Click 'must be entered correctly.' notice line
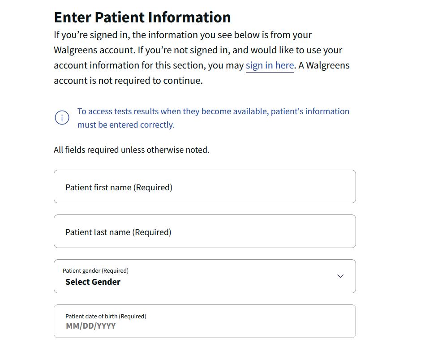442x347 pixels. tap(126, 124)
